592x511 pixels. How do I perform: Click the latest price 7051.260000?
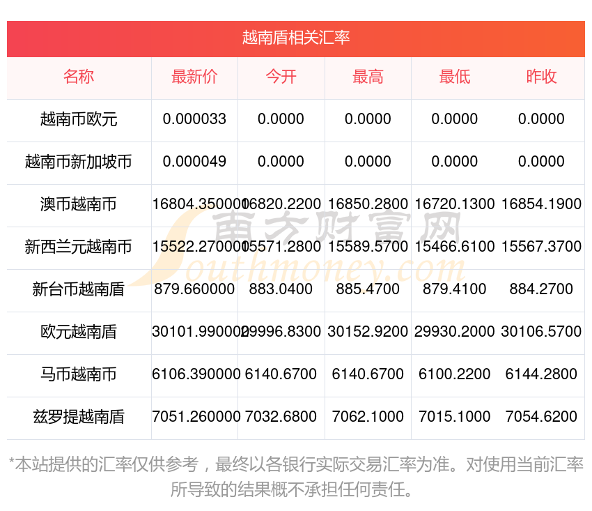click(x=196, y=416)
